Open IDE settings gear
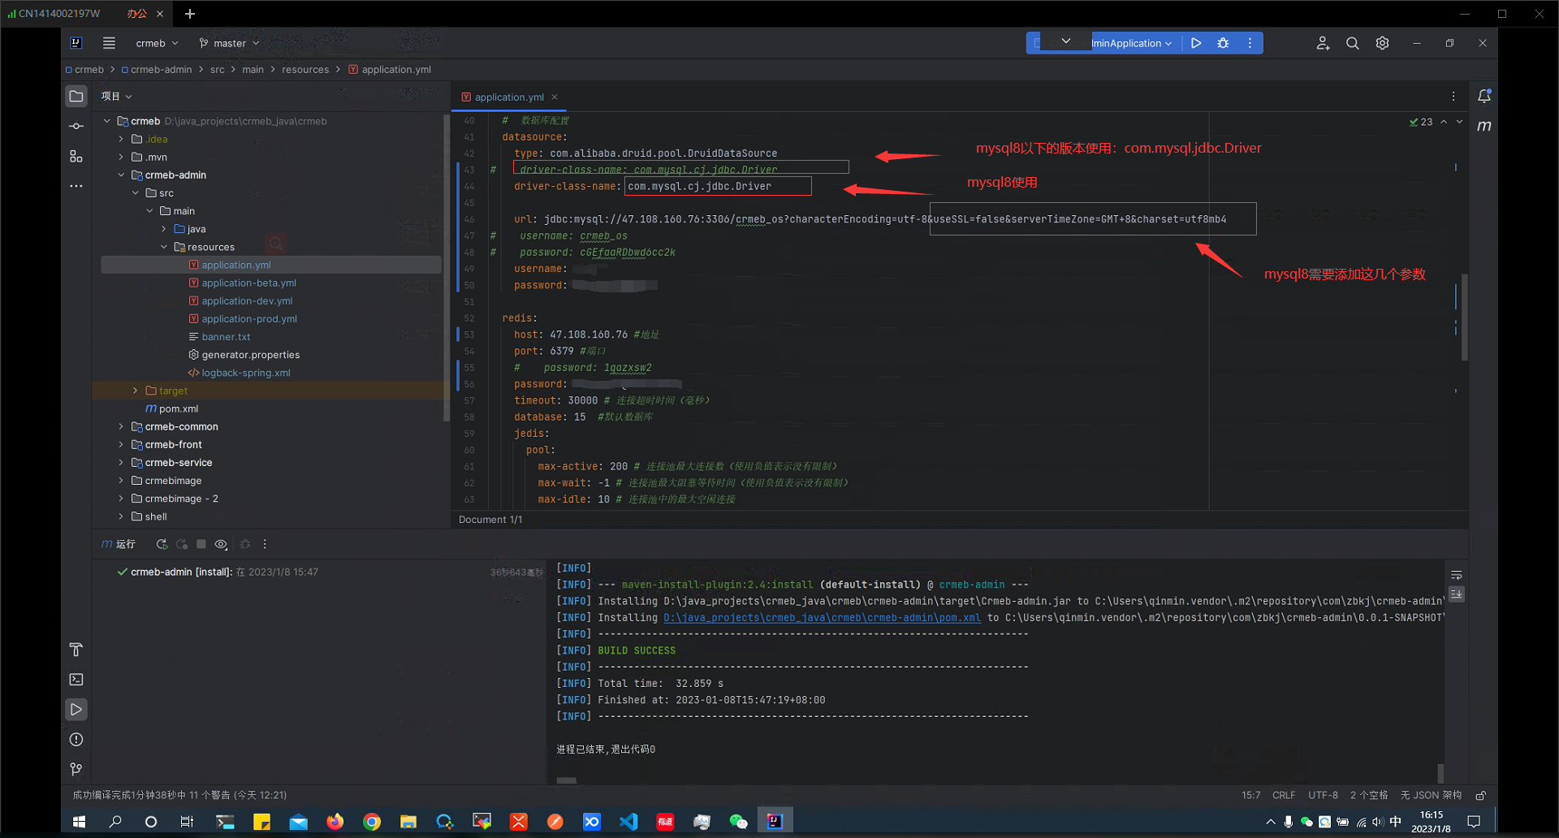 1382,43
